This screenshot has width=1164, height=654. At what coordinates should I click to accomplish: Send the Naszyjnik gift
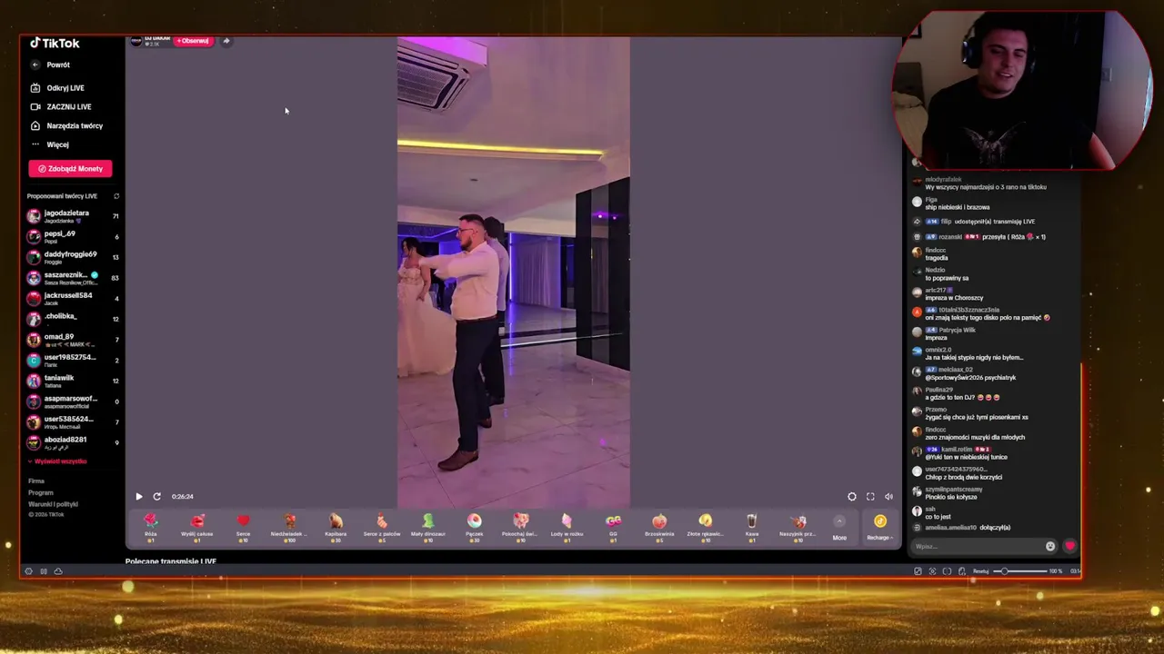pos(798,528)
